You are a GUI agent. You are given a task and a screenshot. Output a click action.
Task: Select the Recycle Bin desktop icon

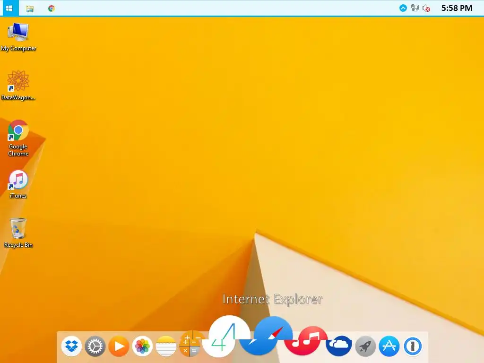click(x=18, y=233)
